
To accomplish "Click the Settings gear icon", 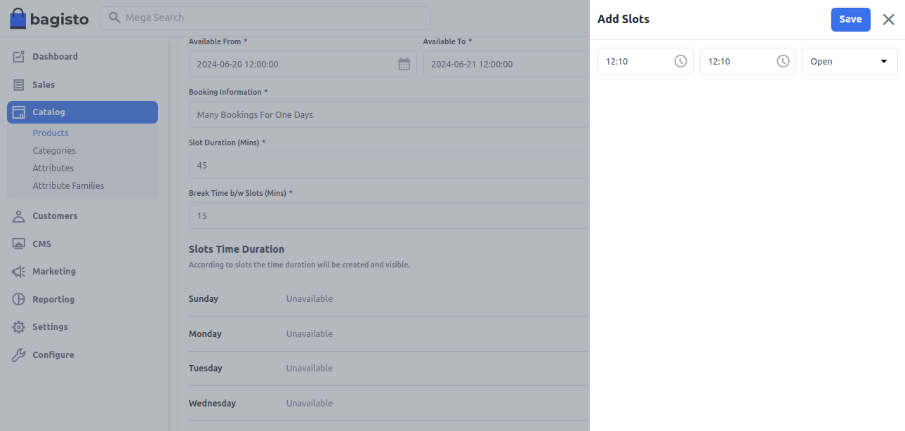I will tap(19, 327).
